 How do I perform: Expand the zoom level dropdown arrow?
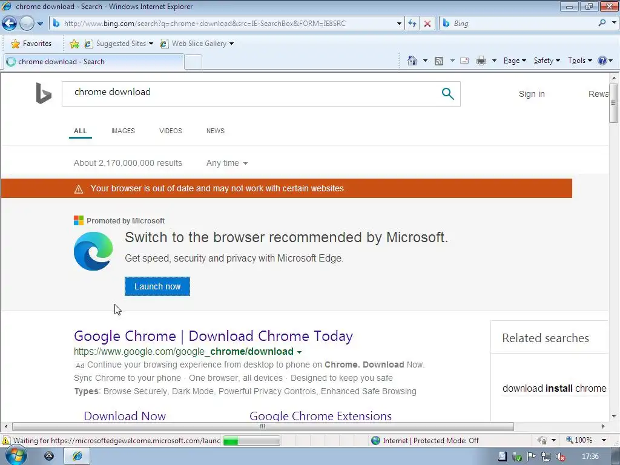tap(604, 440)
